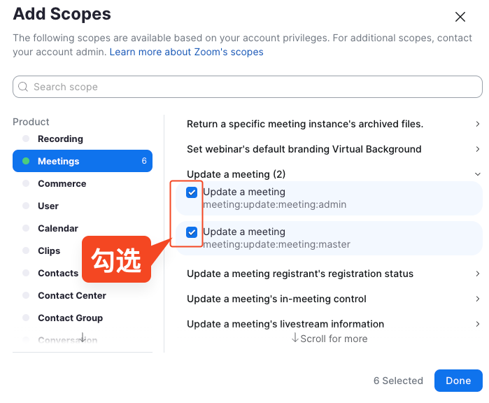Uncheck the meeting:update:meeting:master scope
489x403 pixels.
(x=192, y=232)
